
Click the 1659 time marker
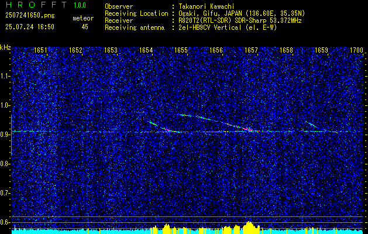click(x=321, y=50)
